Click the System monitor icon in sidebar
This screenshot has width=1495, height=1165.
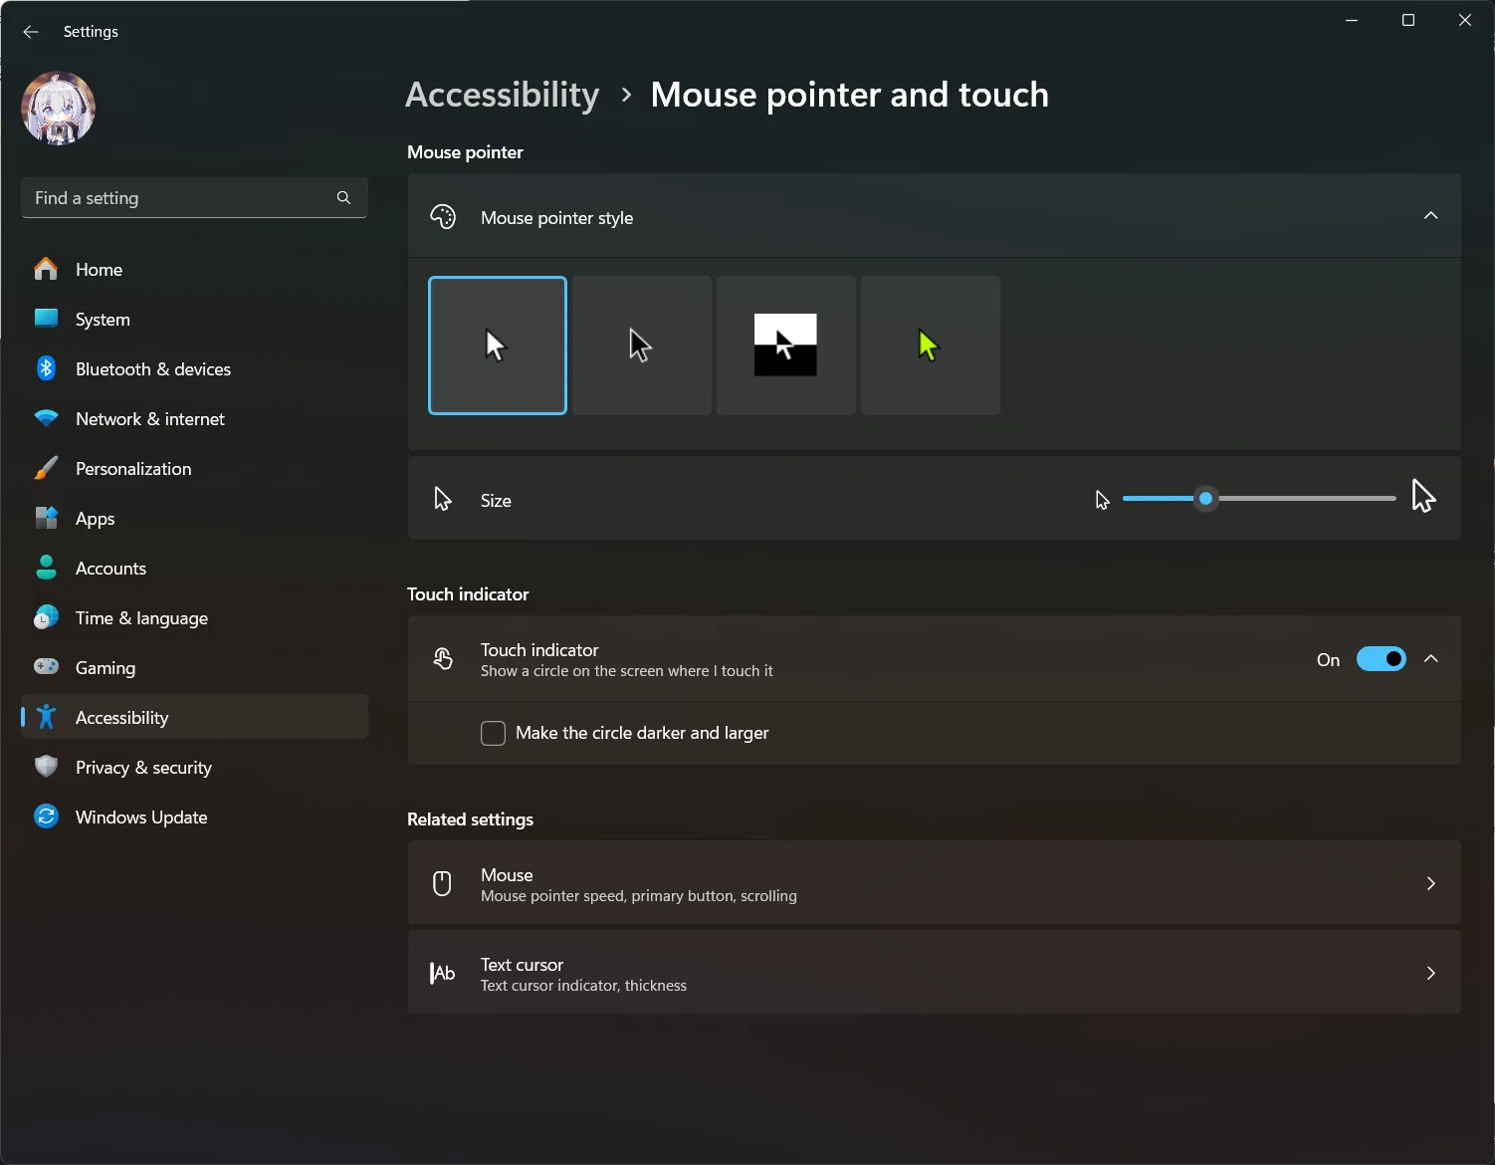[x=46, y=319]
